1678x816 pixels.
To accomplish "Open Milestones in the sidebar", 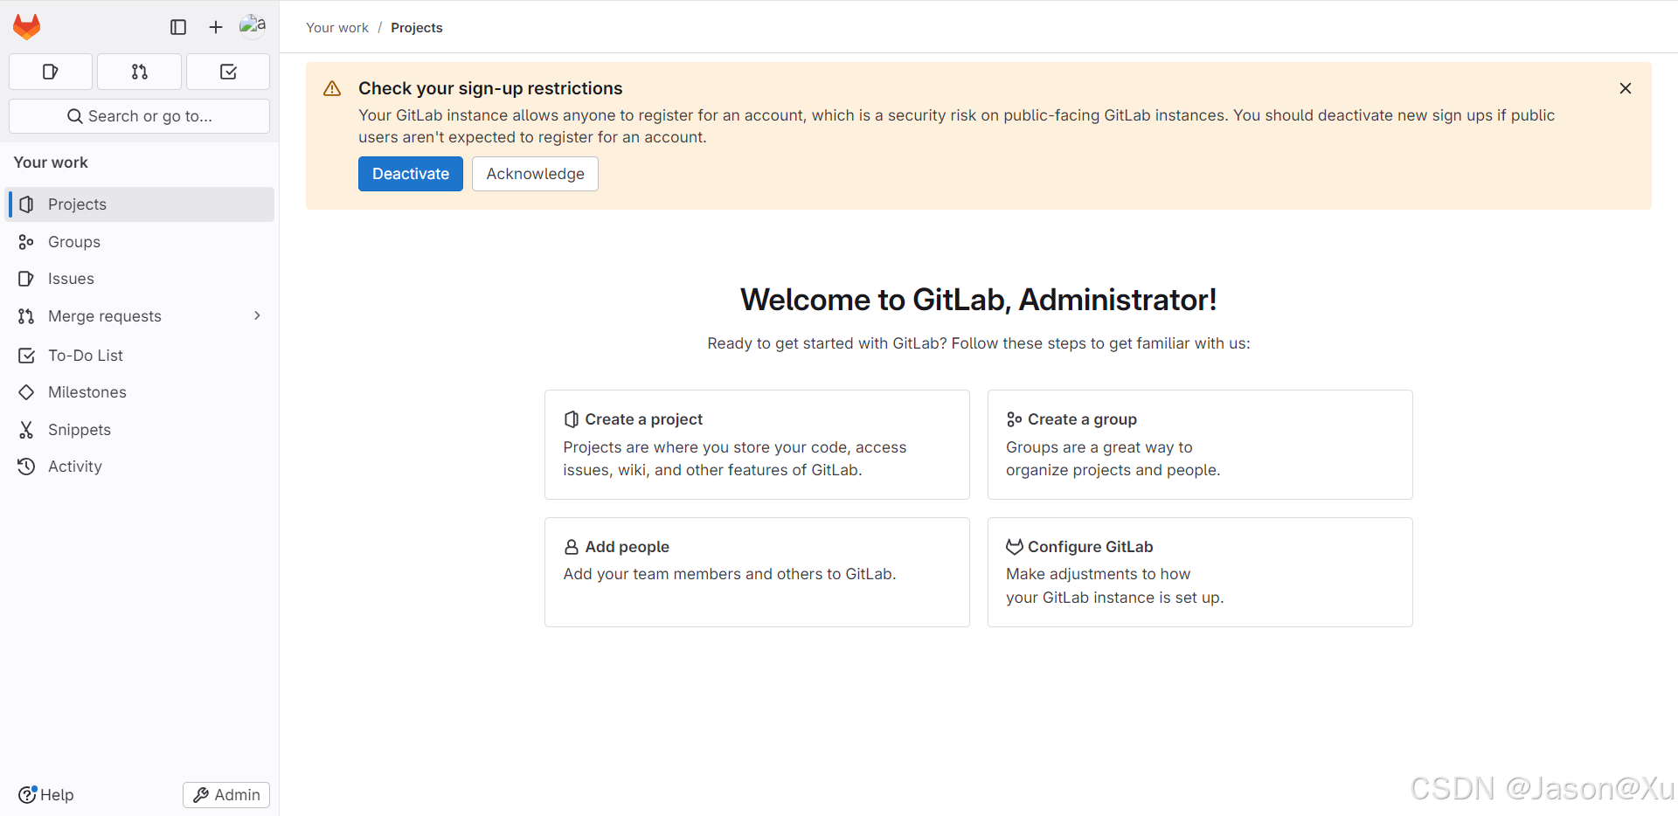I will click(x=140, y=392).
